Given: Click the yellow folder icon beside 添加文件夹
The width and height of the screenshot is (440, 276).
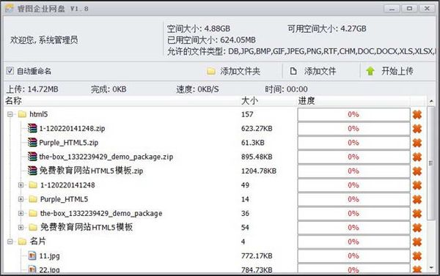Looking at the screenshot, I should [x=211, y=72].
